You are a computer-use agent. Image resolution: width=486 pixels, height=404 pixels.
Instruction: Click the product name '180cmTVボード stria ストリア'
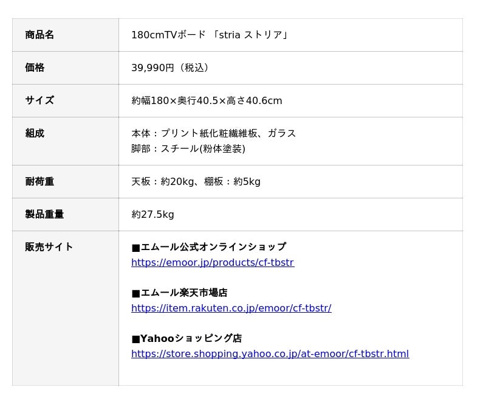point(210,35)
